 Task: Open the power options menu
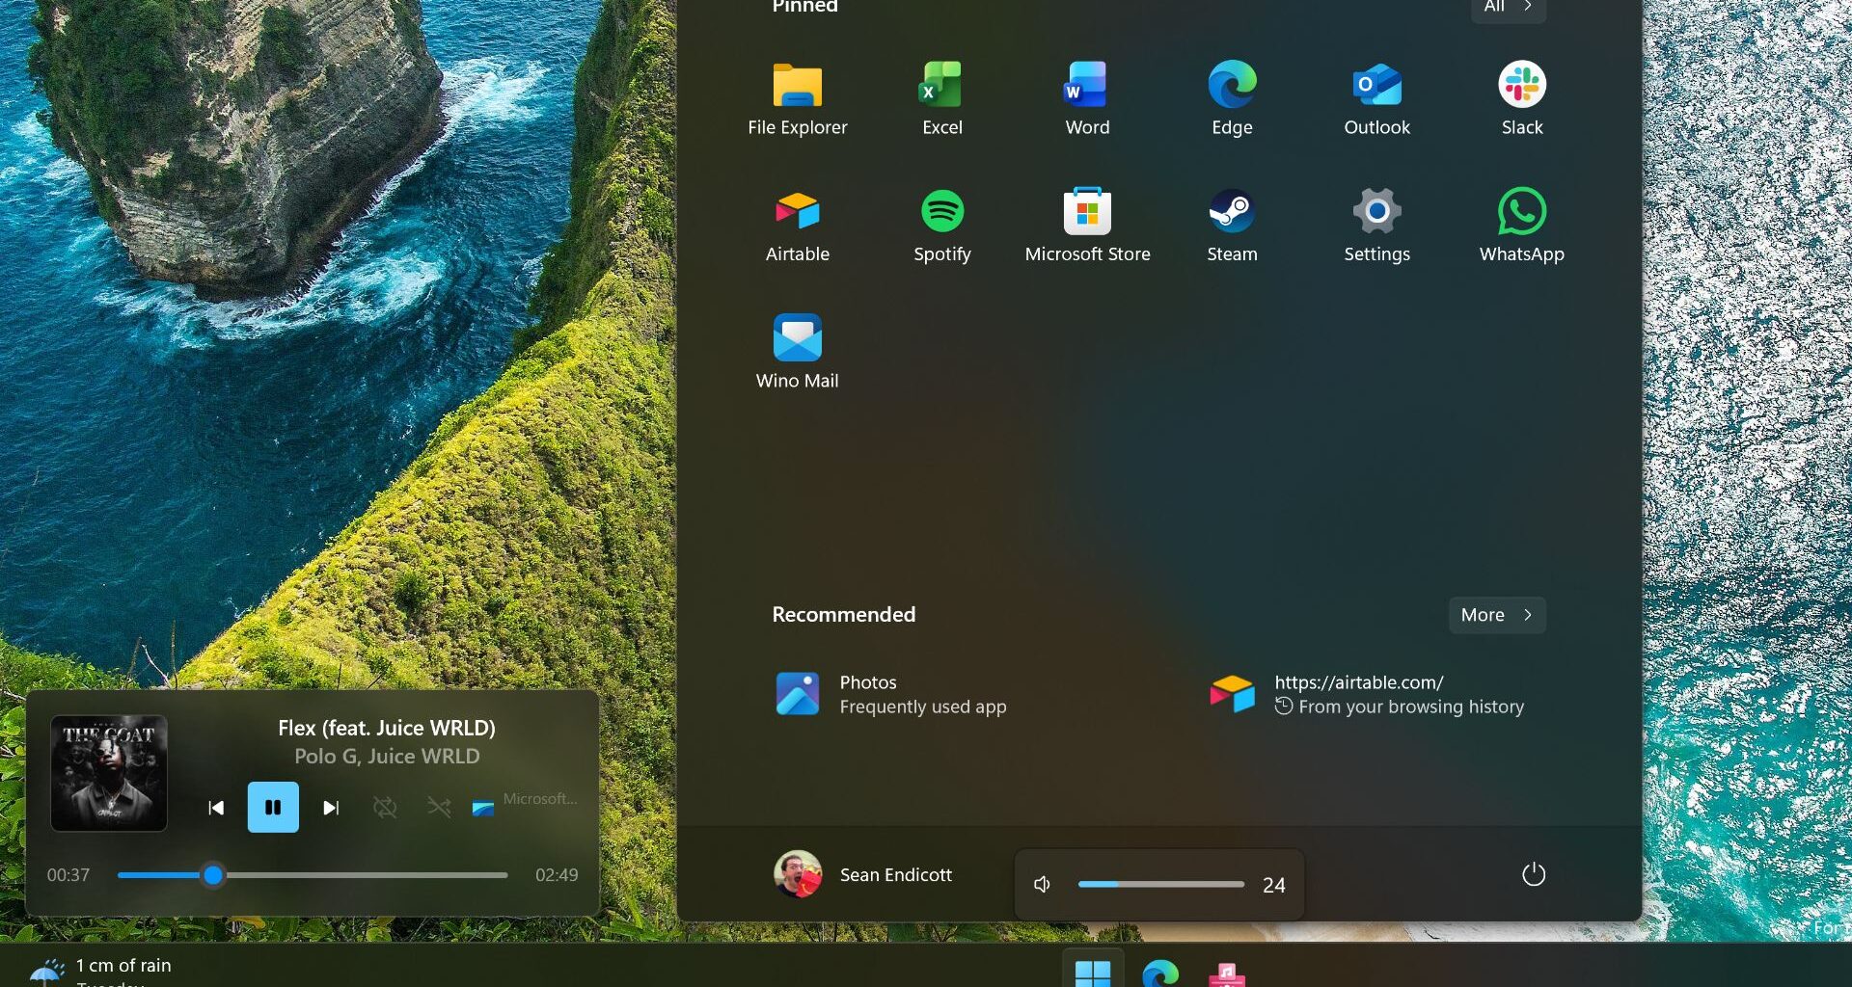(1534, 874)
